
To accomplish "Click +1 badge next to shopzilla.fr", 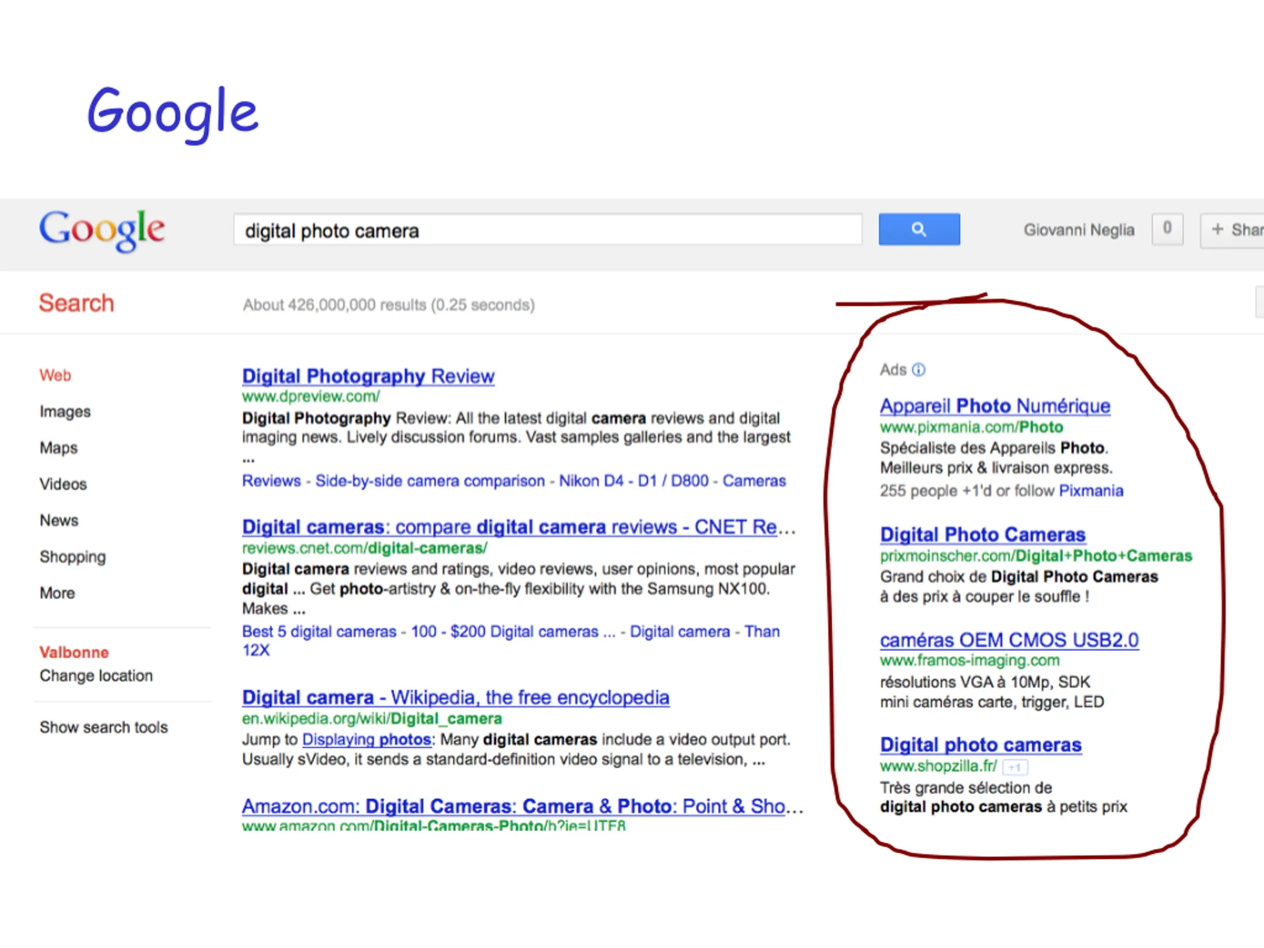I will pyautogui.click(x=1015, y=767).
